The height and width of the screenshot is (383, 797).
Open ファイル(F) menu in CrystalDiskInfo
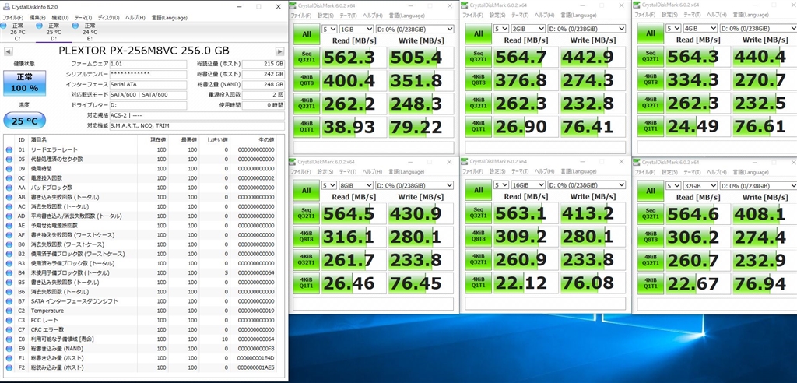point(13,18)
